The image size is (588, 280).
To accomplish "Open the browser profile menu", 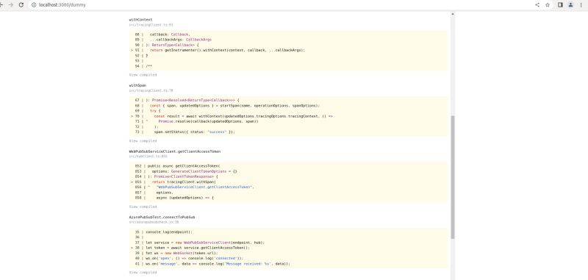I will (570, 5).
